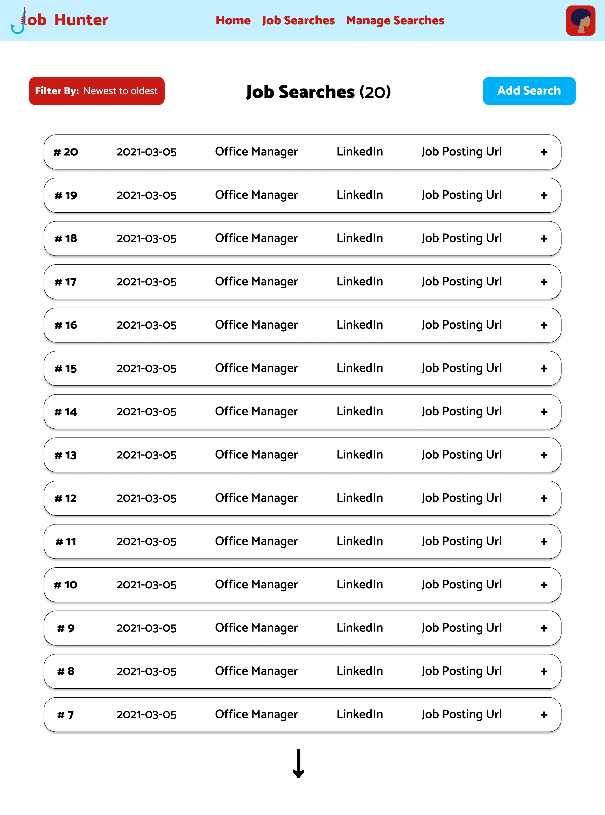Open the Job Searches nav link
This screenshot has width=605, height=815.
tap(298, 20)
